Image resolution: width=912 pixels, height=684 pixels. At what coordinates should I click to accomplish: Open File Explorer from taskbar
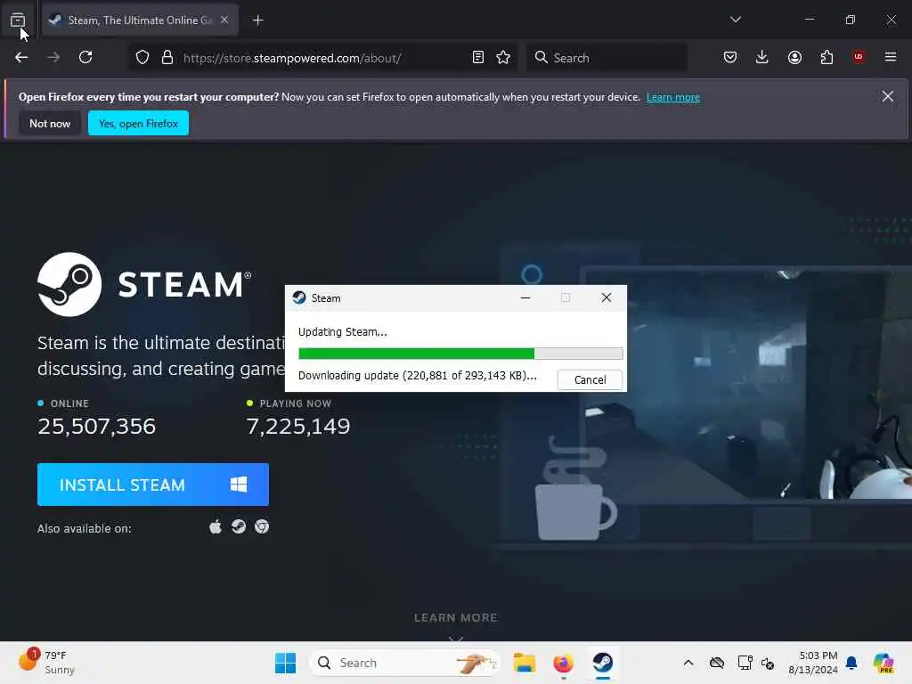point(524,663)
